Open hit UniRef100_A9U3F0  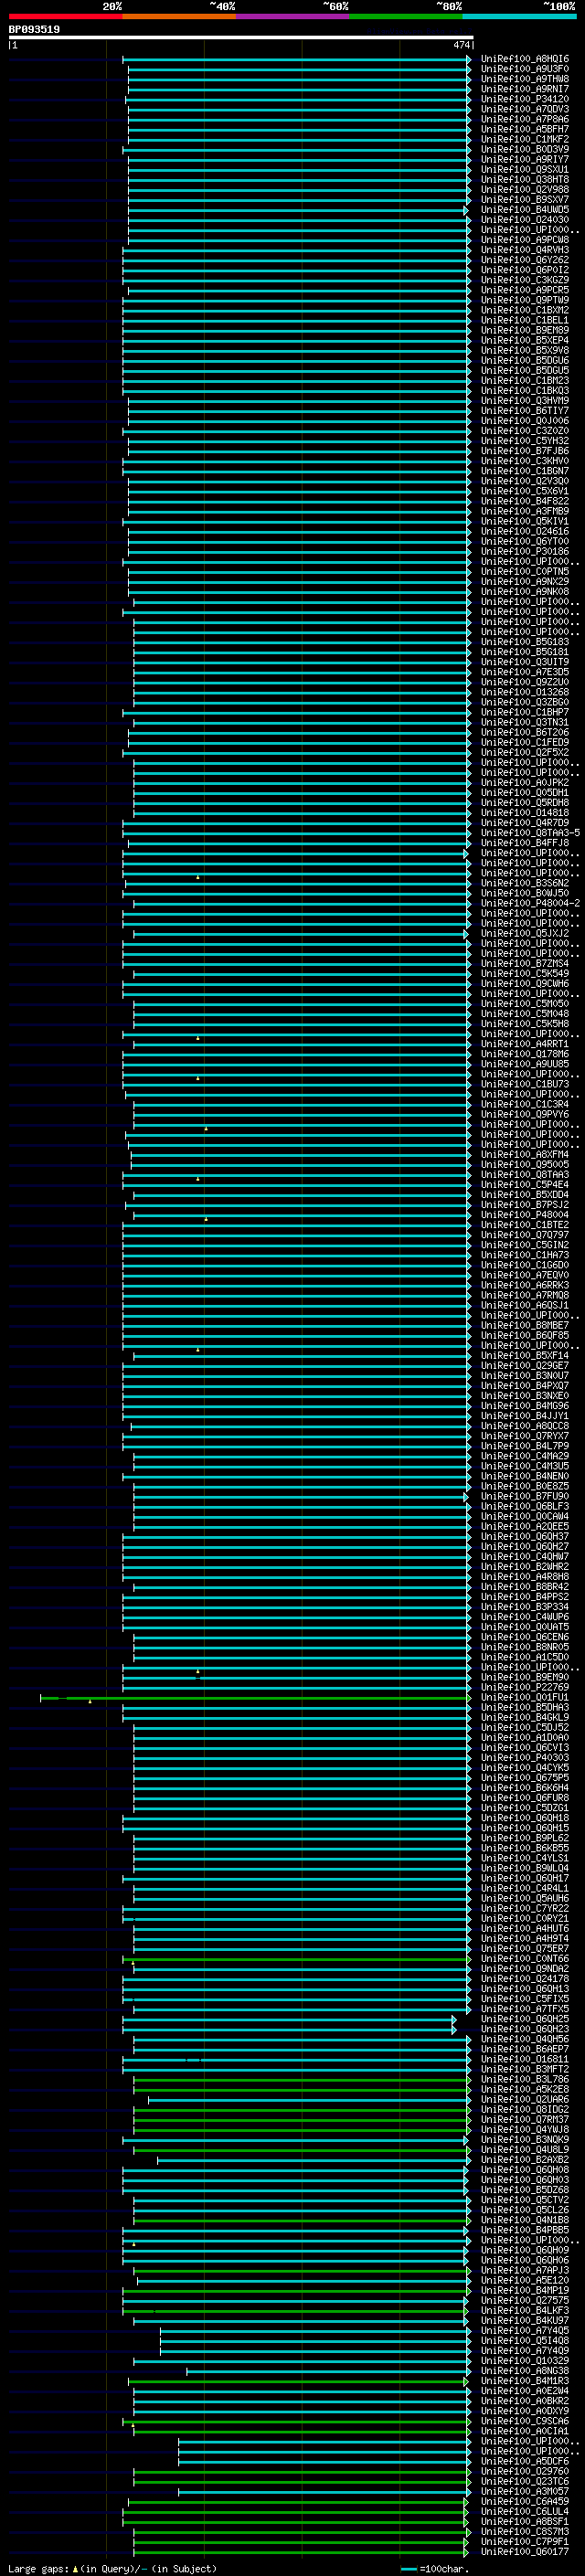(x=525, y=69)
